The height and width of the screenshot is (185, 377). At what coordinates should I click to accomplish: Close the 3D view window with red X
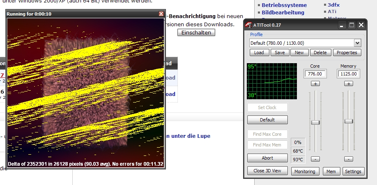tap(161, 14)
